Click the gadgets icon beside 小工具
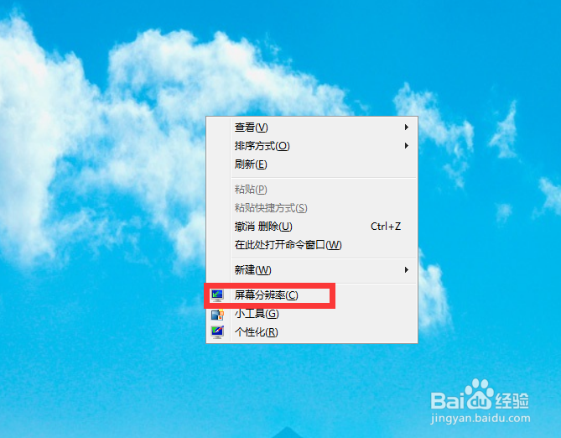Viewport: 561px width, 438px height. [217, 314]
